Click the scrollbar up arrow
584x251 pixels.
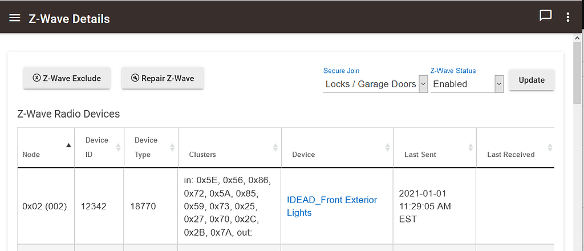[578, 38]
